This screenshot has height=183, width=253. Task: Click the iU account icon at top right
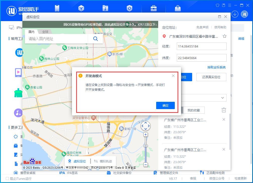pyautogui.click(x=244, y=14)
